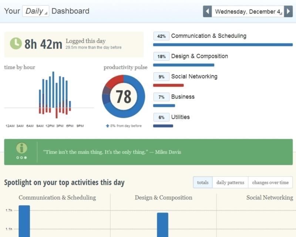296x237 pixels.
Task: Click the blue up-arrow pulse change icon
Action: tap(108, 126)
